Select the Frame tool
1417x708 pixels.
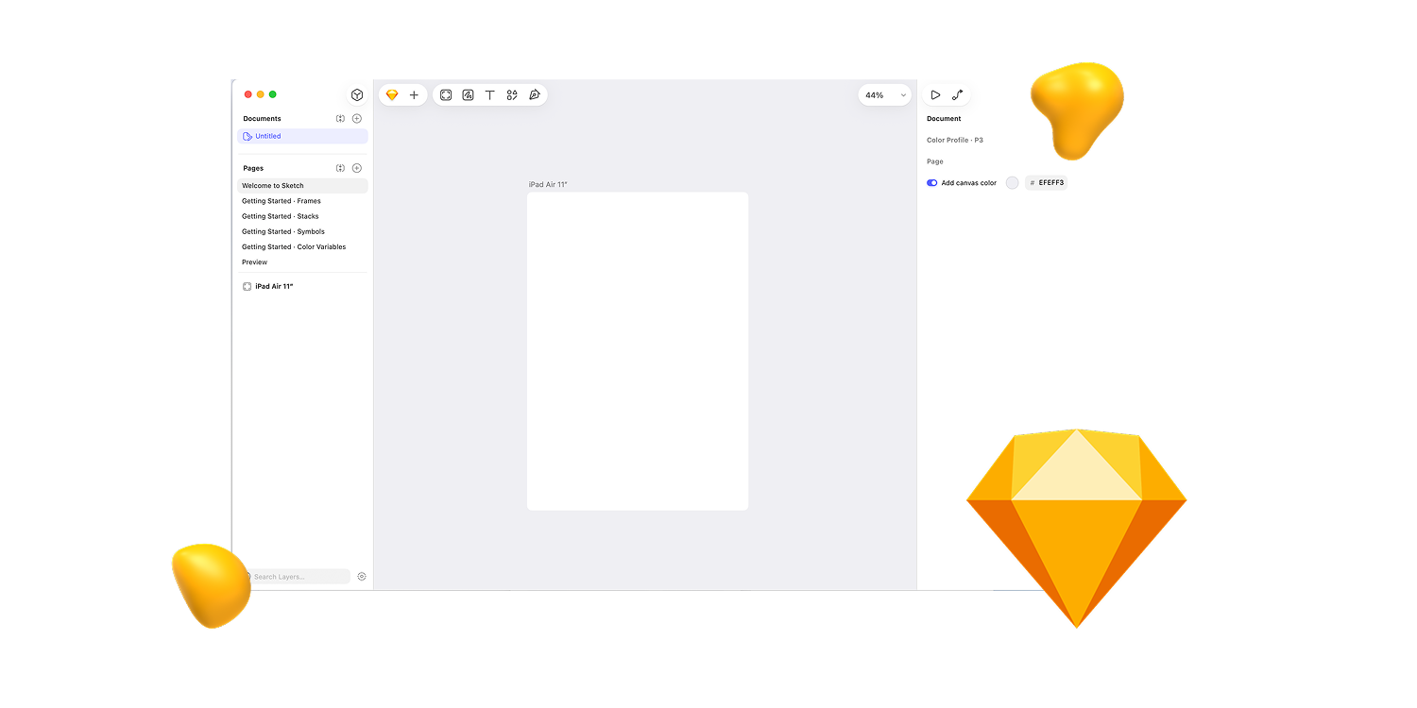tap(446, 95)
